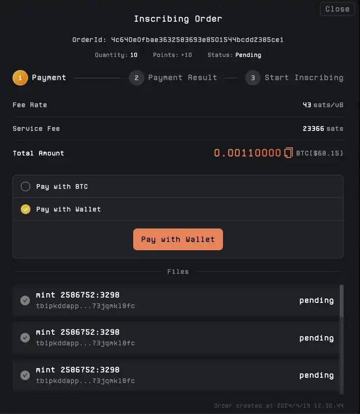This screenshot has width=360, height=414.
Task: Click the 0.00110000 total amount value
Action: (x=247, y=153)
